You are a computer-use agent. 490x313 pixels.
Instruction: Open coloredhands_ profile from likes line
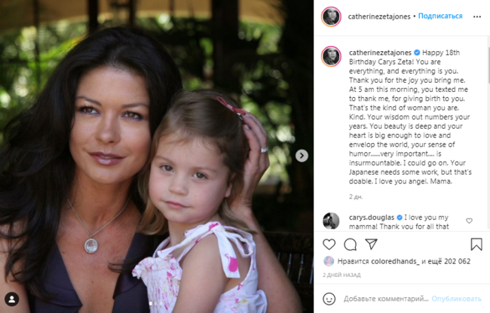(x=395, y=261)
